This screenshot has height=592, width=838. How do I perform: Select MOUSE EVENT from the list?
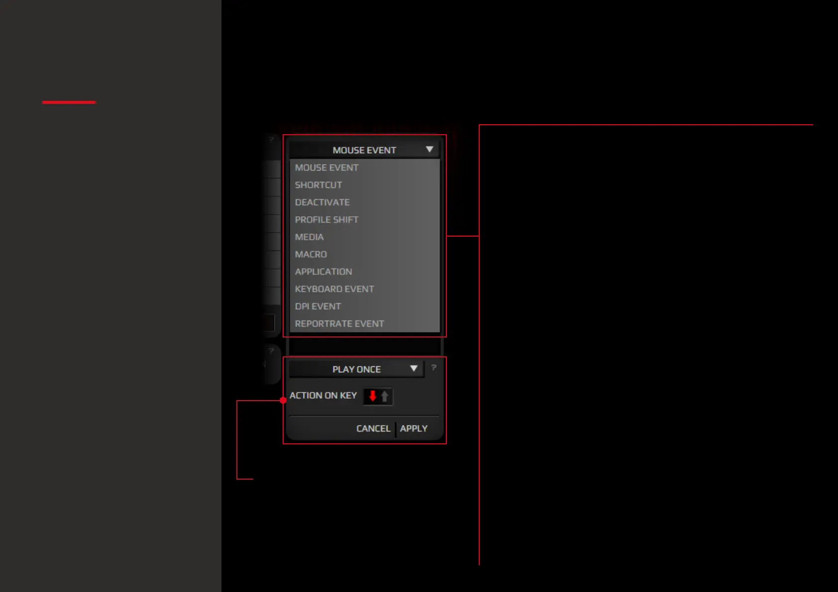coord(365,168)
